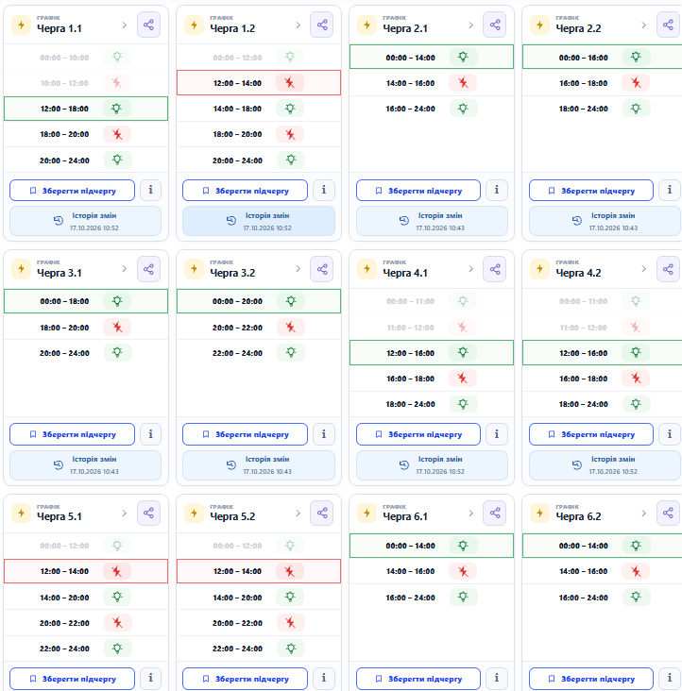The image size is (682, 691).
Task: Expand Черга 5.1 chevron arrow
Action: pyautogui.click(x=125, y=513)
